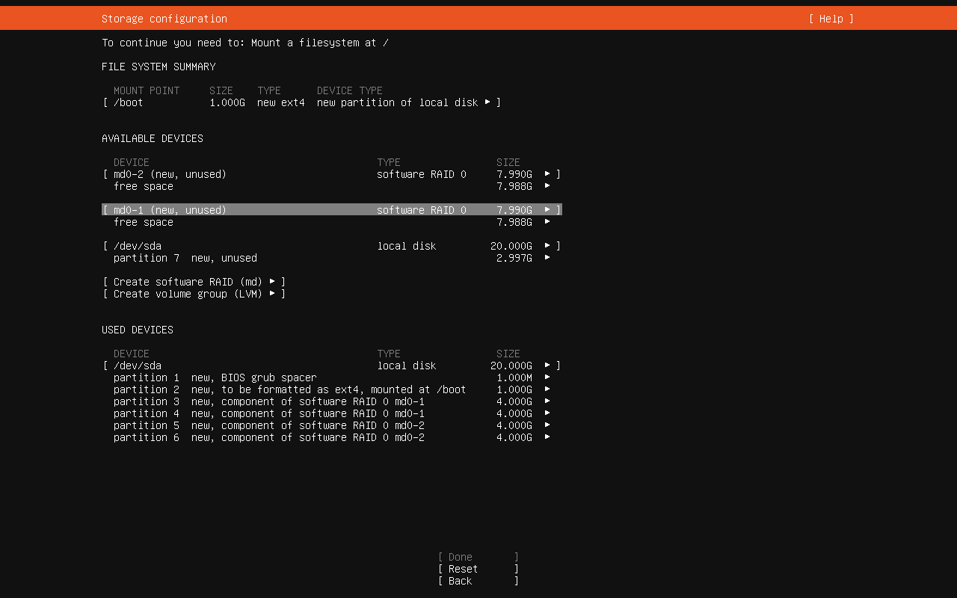Image resolution: width=957 pixels, height=598 pixels.
Task: Open arrow menu for md0-1 device
Action: pyautogui.click(x=547, y=210)
